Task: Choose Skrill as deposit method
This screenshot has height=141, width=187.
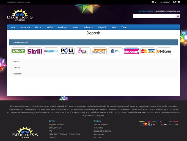Action: click(x=35, y=51)
